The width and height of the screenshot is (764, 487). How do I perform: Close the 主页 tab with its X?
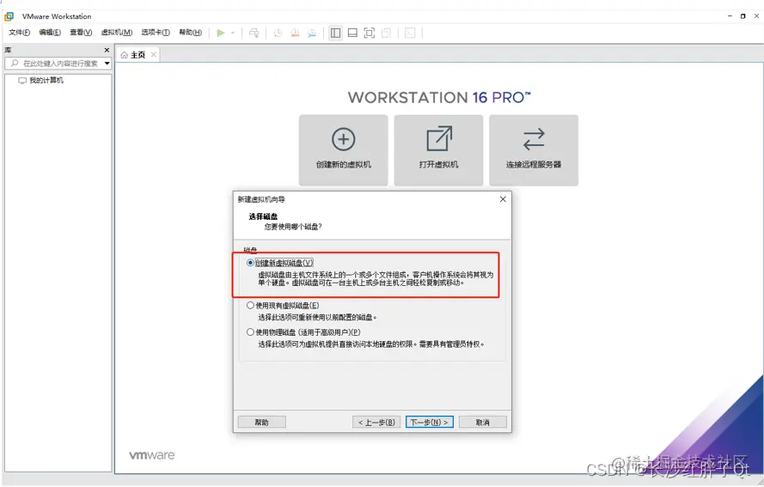pos(154,55)
